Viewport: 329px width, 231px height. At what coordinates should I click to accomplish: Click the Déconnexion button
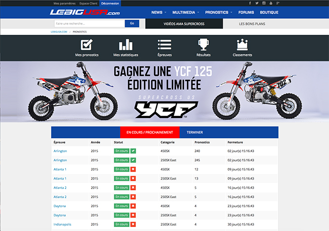click(110, 4)
